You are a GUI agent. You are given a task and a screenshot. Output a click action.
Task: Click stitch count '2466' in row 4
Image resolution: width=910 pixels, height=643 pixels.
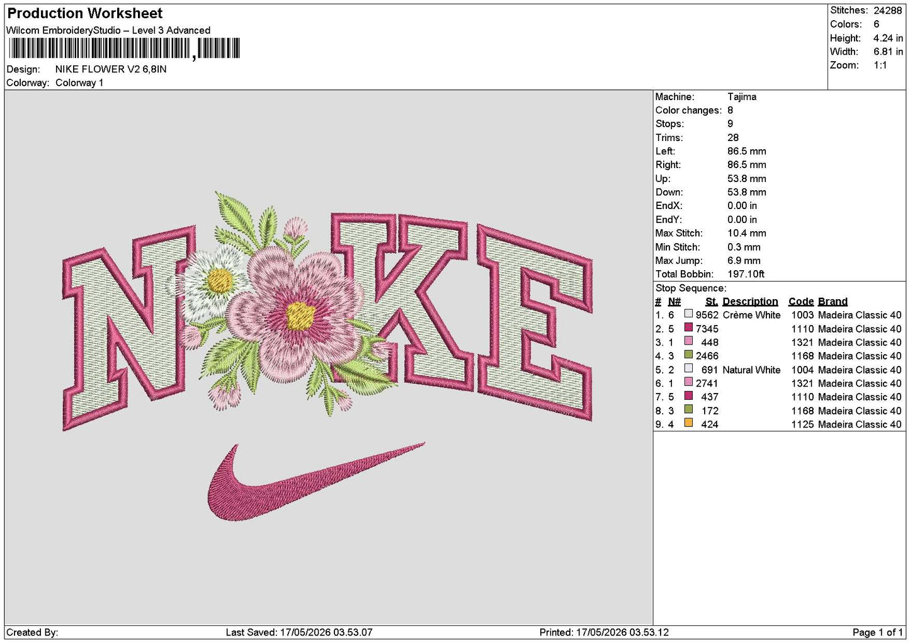(707, 356)
